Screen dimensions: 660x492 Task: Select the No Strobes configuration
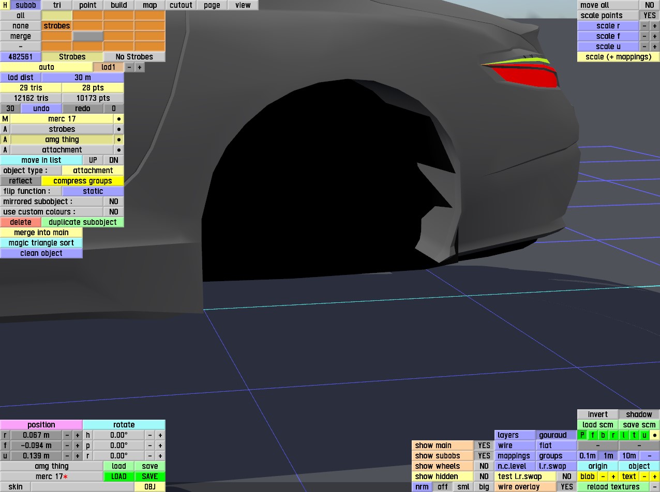pyautogui.click(x=134, y=57)
